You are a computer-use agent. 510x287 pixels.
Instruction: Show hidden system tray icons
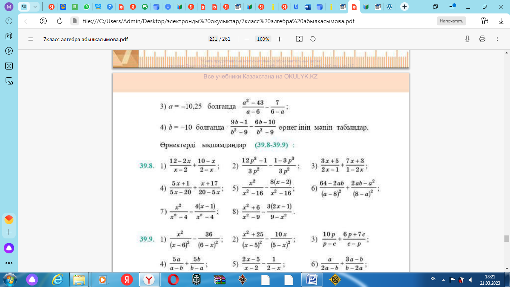coord(443,279)
